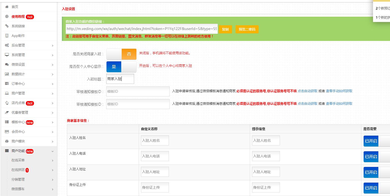Click the hot badge on 使用教程
Viewport: 390px width, 196px height.
[30, 17]
